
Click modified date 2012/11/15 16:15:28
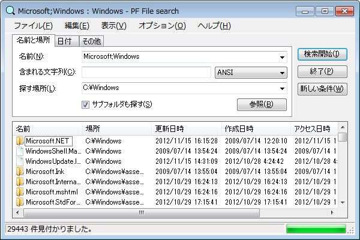click(187, 141)
